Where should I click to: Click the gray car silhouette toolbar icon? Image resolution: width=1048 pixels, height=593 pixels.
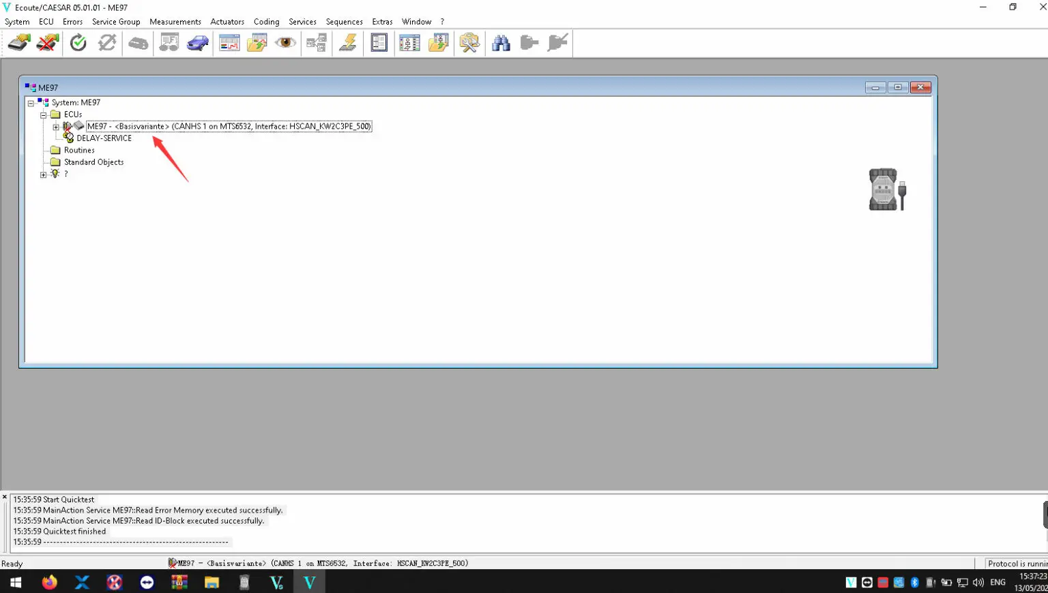[139, 44]
